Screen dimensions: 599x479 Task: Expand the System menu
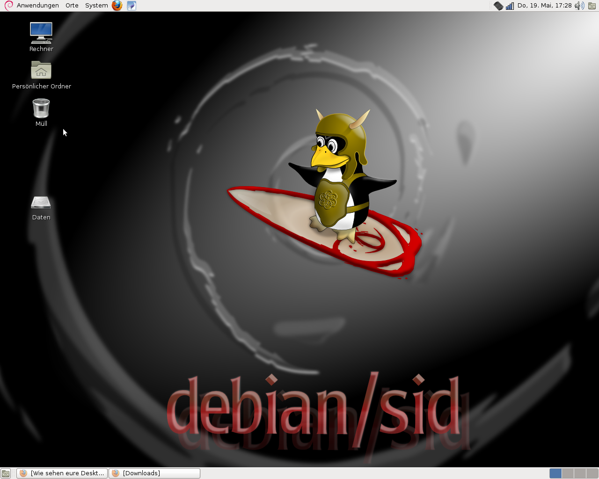tap(96, 6)
